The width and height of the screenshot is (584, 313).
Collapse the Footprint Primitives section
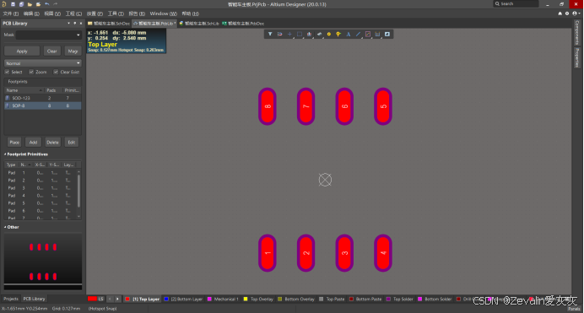pos(5,154)
